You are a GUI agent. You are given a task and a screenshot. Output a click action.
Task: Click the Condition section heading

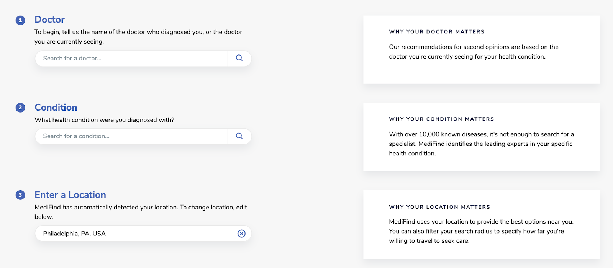[56, 108]
